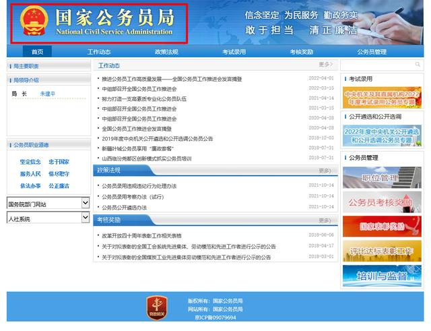The image size is (431, 331).
Task: Click the 公务员考核奖励 banner
Action: click(382, 202)
